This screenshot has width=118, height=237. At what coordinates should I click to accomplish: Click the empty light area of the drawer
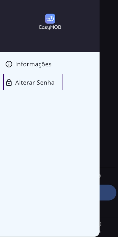[50, 151]
